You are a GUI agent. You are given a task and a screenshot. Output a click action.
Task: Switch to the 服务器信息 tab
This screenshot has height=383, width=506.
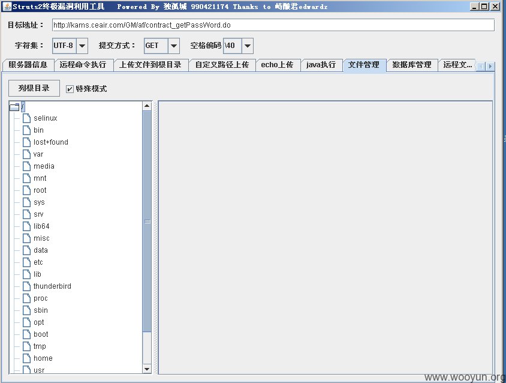28,65
